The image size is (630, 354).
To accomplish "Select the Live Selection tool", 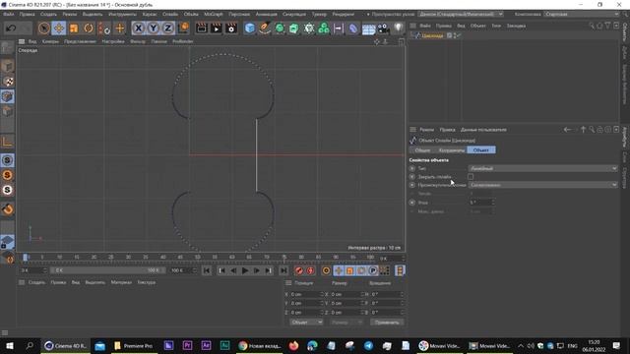I will [43, 29].
